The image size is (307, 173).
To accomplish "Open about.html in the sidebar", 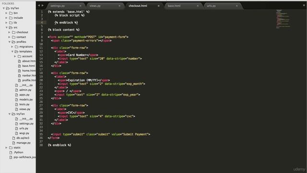I will tap(29, 61).
